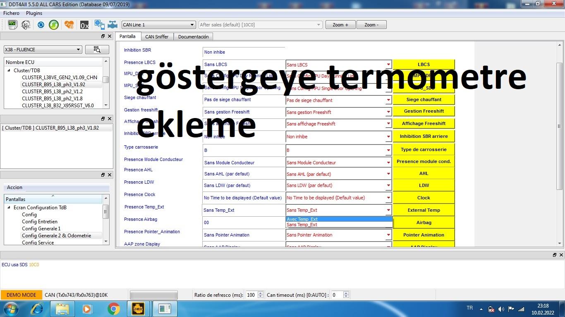Viewport: 565px width, 317px height.
Task: Click the ECG monitor screen toolbar icon
Action: (x=12, y=25)
